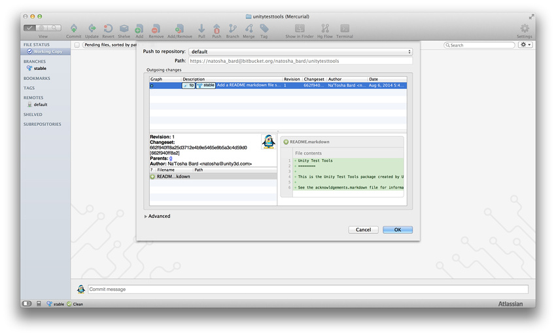Click the Update toolbar icon
Image resolution: width=556 pixels, height=336 pixels.
92,29
